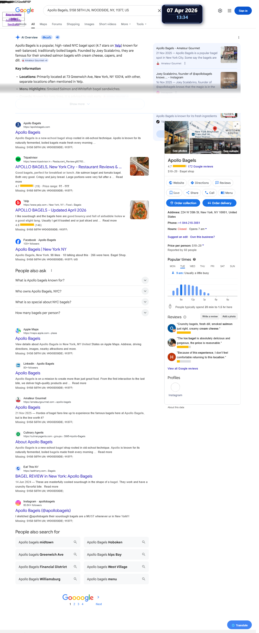259x633 pixels.
Task: Select WED in Popular times
Action: click(x=192, y=266)
